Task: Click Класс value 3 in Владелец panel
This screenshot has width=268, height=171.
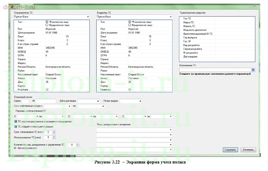Action: pos(150,40)
